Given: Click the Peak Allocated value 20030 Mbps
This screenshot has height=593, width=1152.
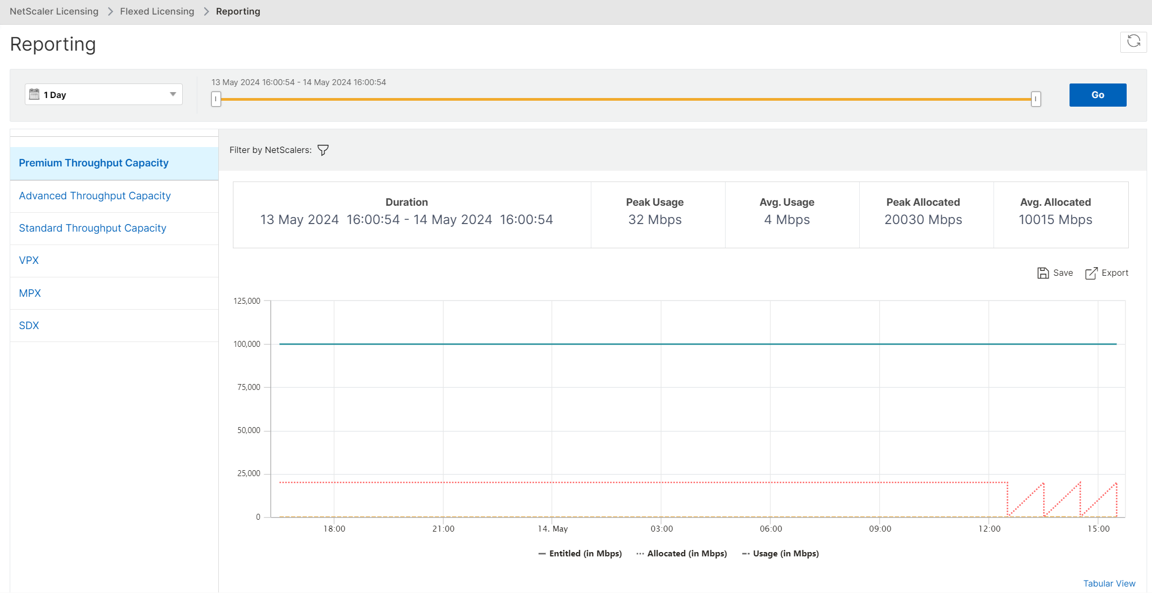Looking at the screenshot, I should pyautogui.click(x=923, y=220).
